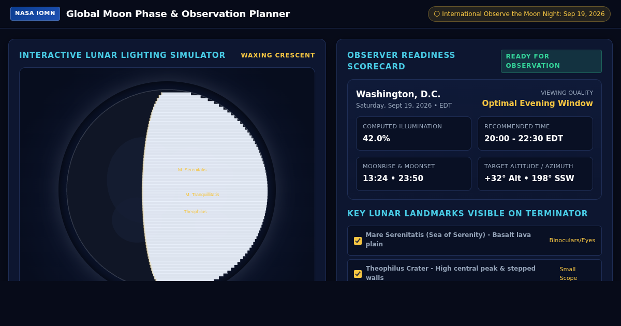Image resolution: width=621 pixels, height=326 pixels.
Task: Click the Key Lunar Landmarks Visible on Terminator heading
Action: click(x=467, y=214)
